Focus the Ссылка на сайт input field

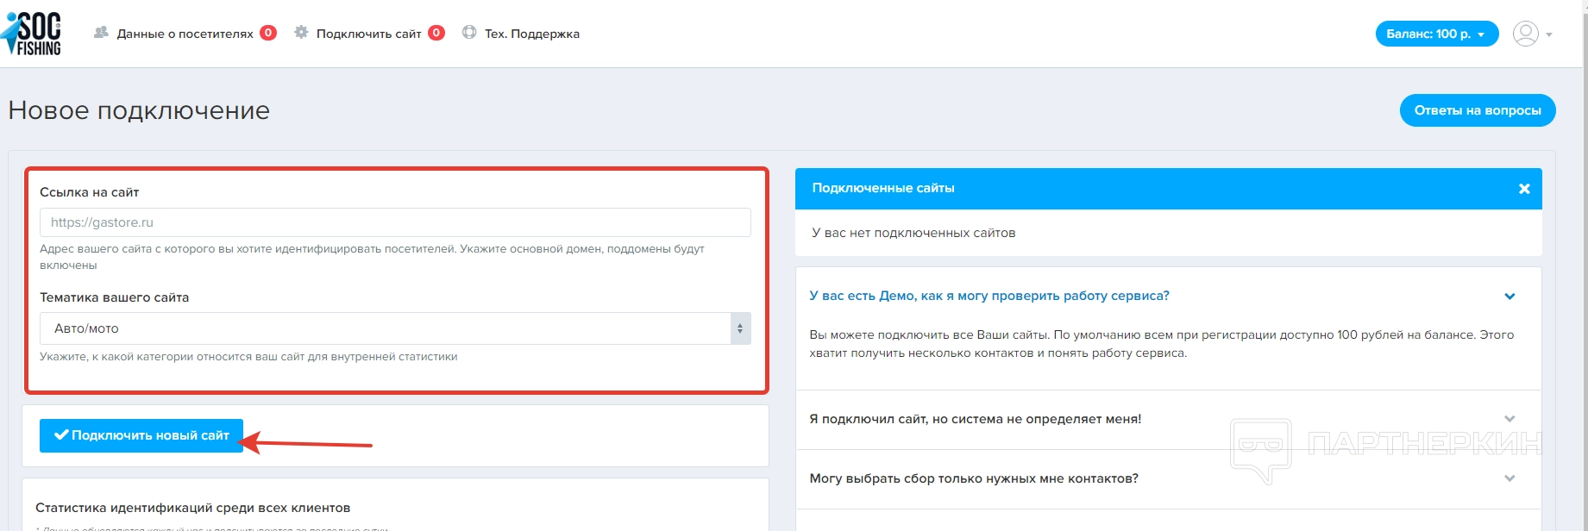coord(394,222)
